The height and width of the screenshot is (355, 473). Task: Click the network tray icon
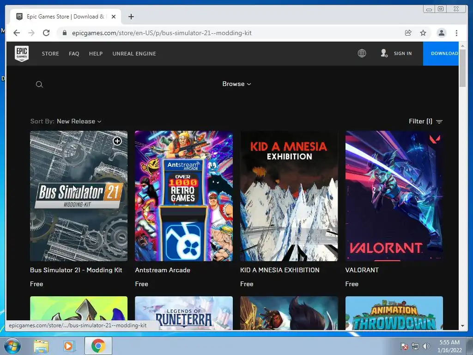[x=415, y=346]
